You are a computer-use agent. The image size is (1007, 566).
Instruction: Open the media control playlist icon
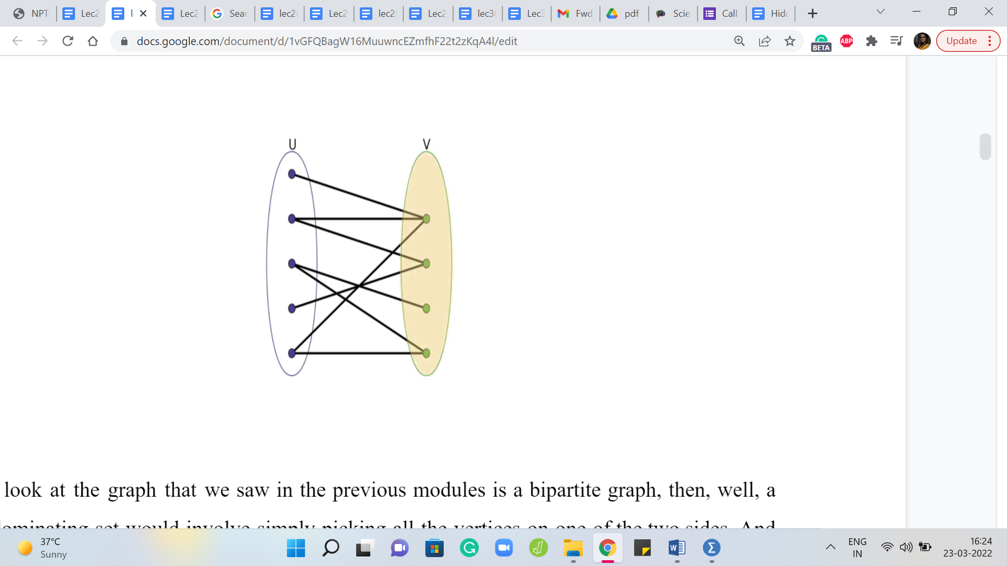pos(896,41)
